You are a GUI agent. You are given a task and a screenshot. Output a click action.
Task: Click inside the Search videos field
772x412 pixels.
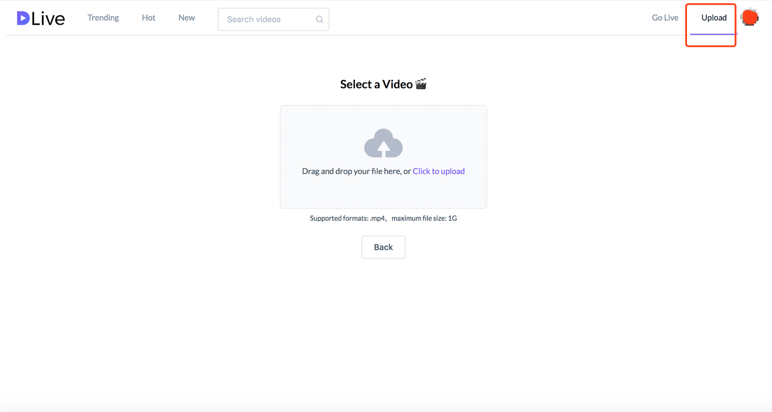coord(266,19)
